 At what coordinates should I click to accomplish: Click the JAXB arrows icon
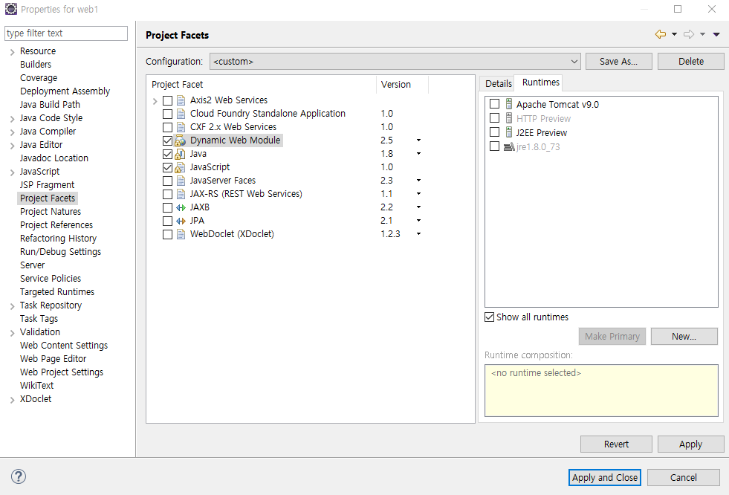click(x=181, y=207)
